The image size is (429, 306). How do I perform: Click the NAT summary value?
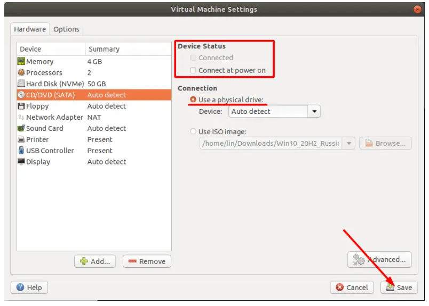pyautogui.click(x=94, y=118)
